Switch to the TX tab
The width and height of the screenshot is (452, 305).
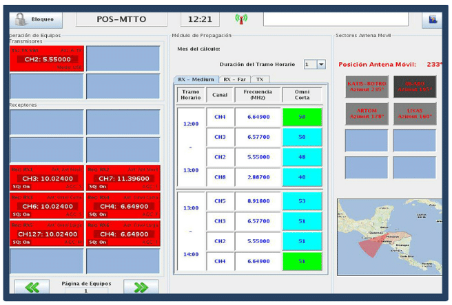coord(260,80)
